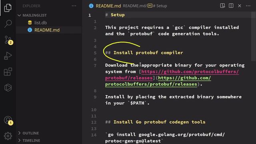Viewport: 256px width, 144px height.
Task: Open the Manage settings gear
Action: [8, 136]
